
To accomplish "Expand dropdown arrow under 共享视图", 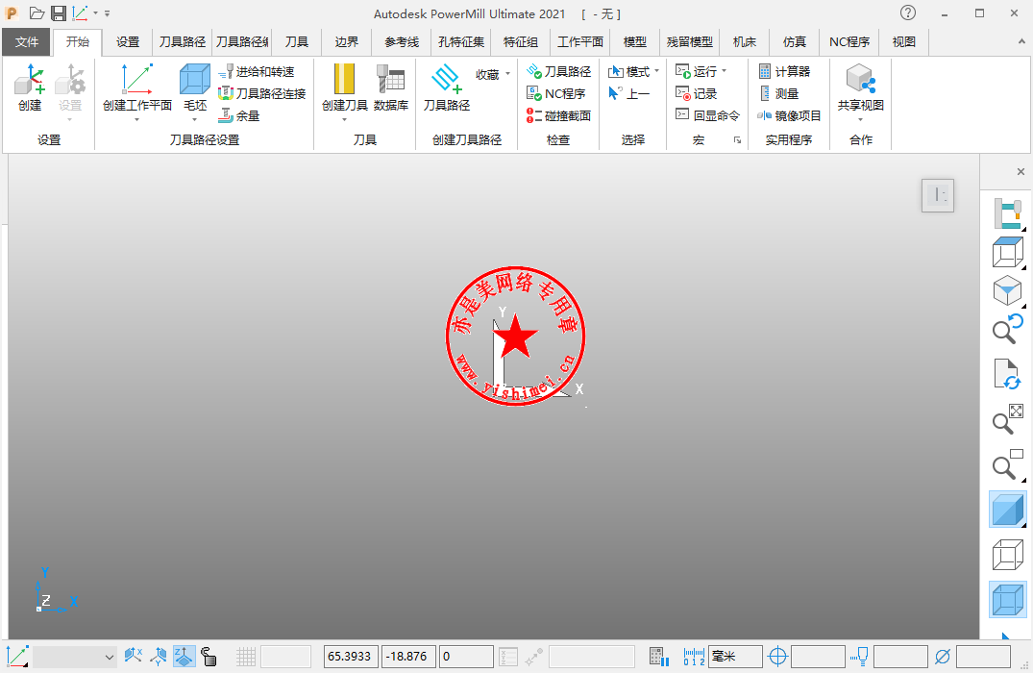I will [860, 120].
